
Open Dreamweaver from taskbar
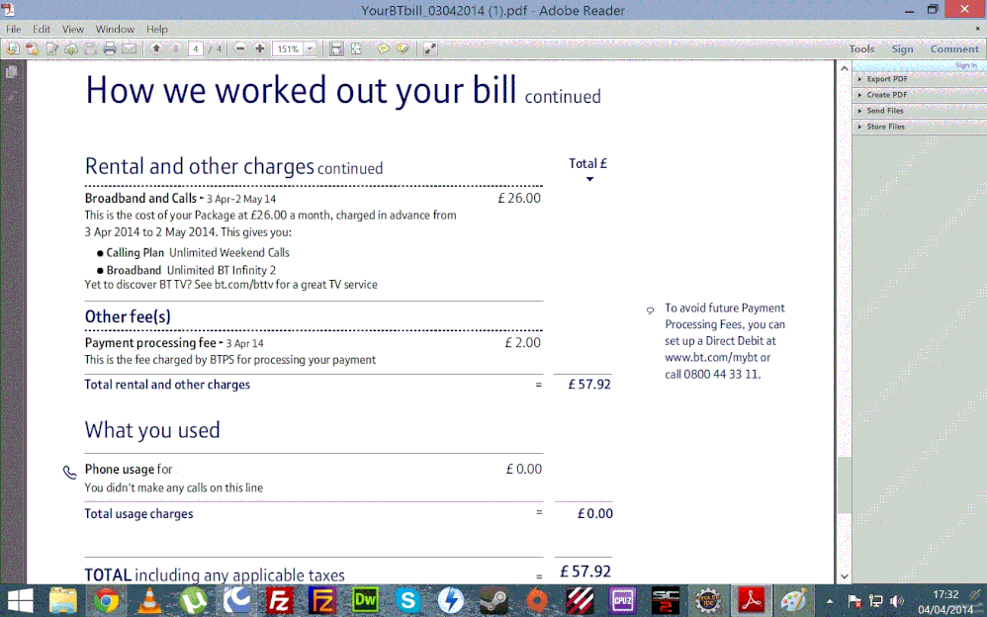click(x=365, y=600)
